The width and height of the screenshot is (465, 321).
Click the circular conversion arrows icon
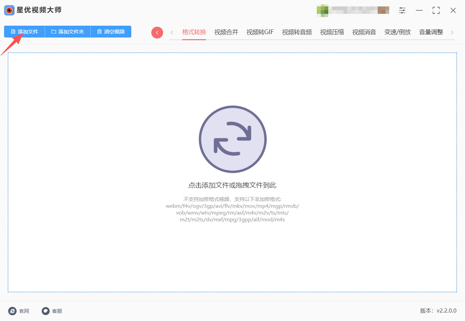232,139
